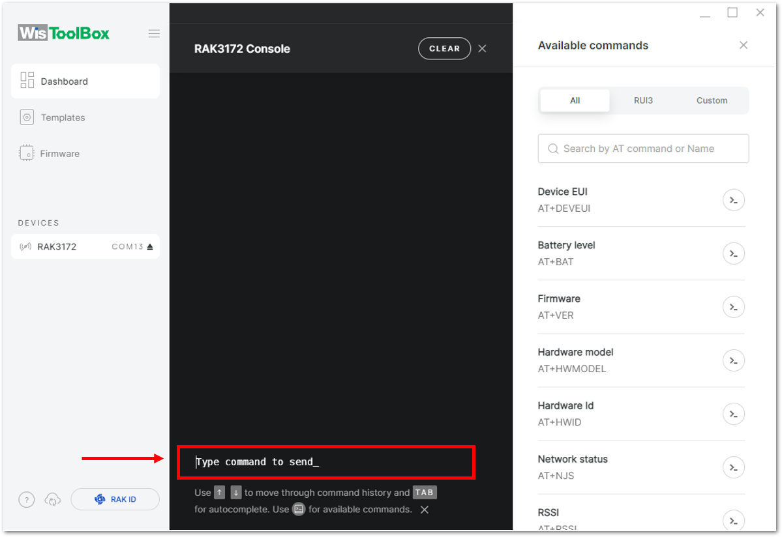Switch to the All commands tab

pyautogui.click(x=575, y=100)
